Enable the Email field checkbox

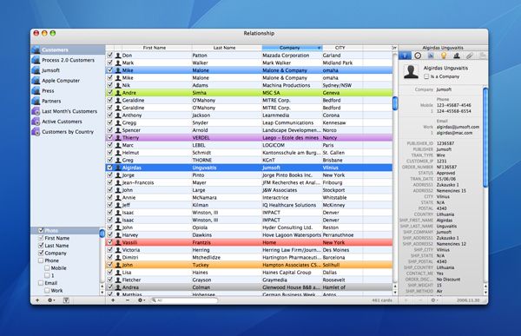(x=41, y=283)
